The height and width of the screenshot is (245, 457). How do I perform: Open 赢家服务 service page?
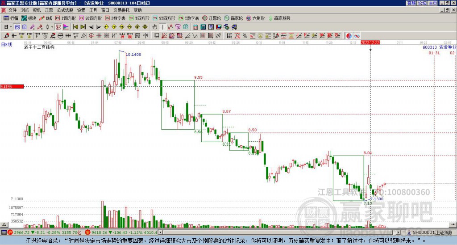(x=279, y=18)
